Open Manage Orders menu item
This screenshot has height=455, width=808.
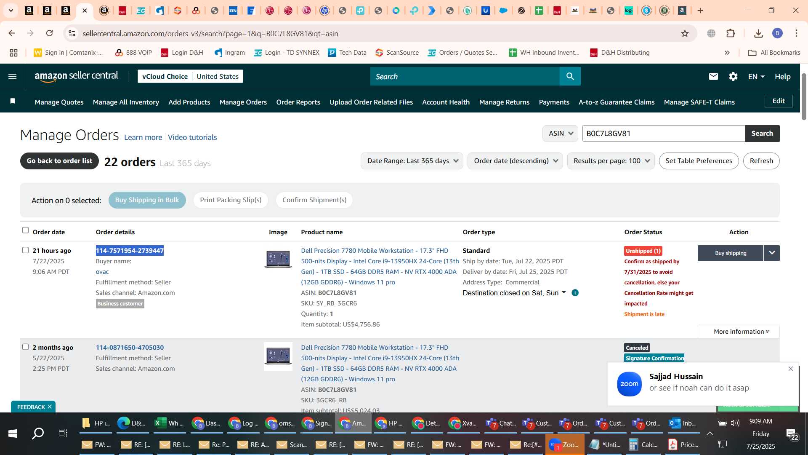click(x=243, y=102)
